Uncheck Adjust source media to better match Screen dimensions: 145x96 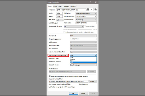coord(50,76)
